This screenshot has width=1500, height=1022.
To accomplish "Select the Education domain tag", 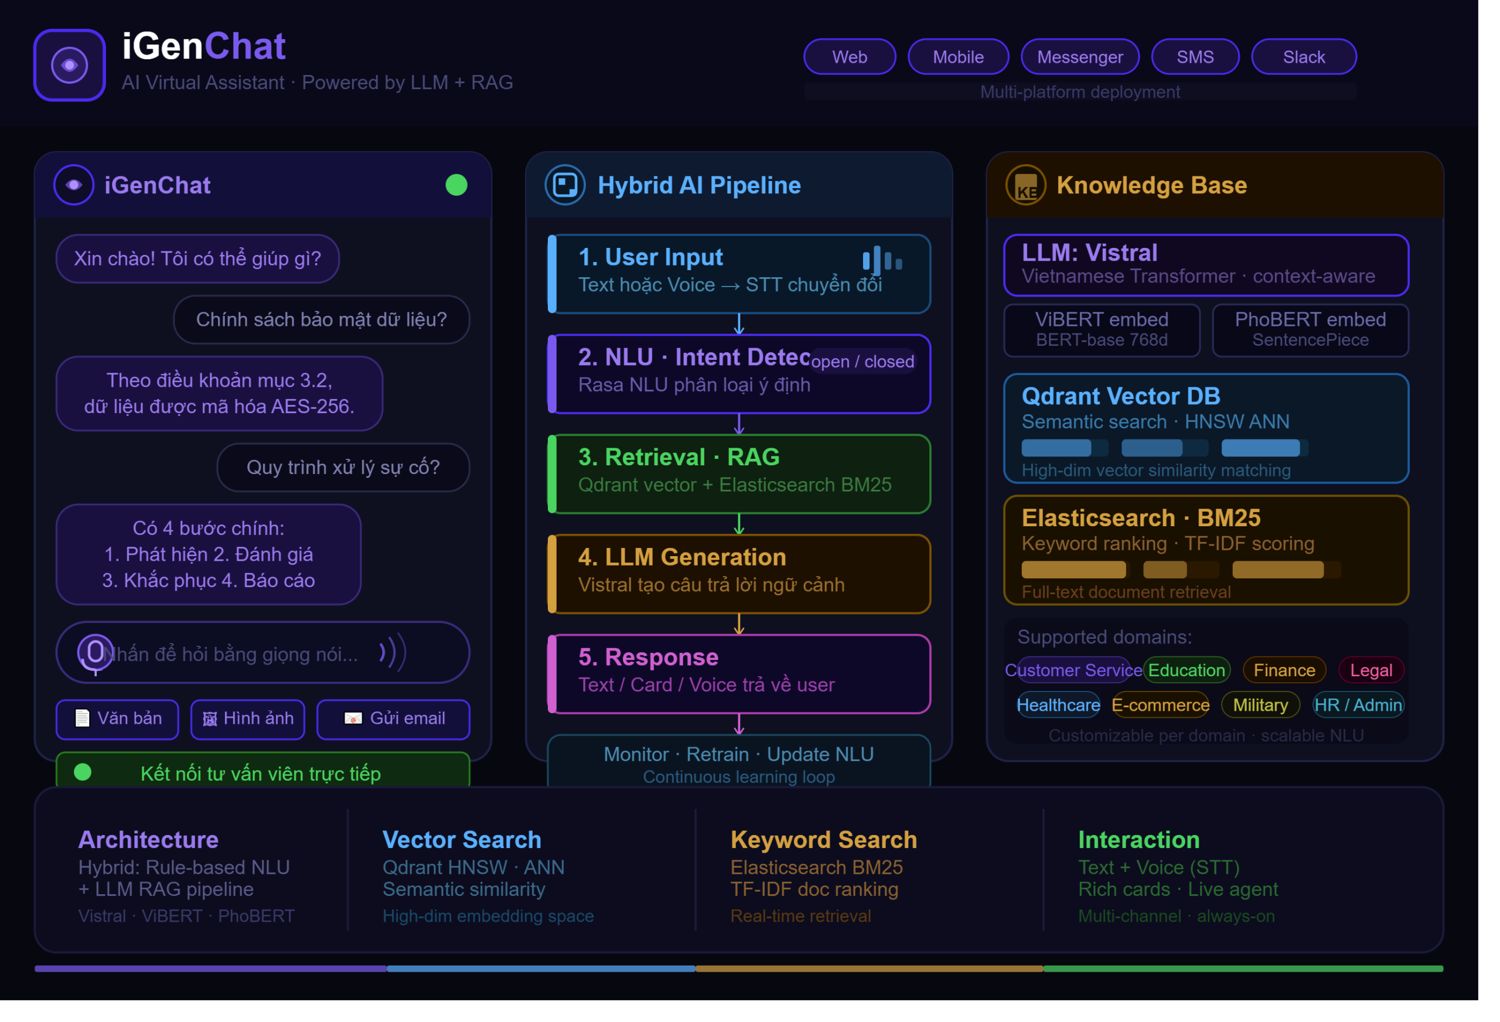I will point(1187,671).
